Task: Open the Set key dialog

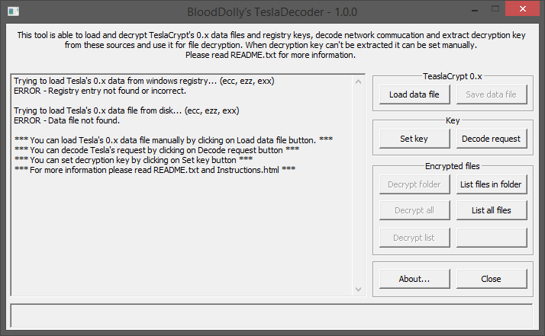Action: coord(414,139)
